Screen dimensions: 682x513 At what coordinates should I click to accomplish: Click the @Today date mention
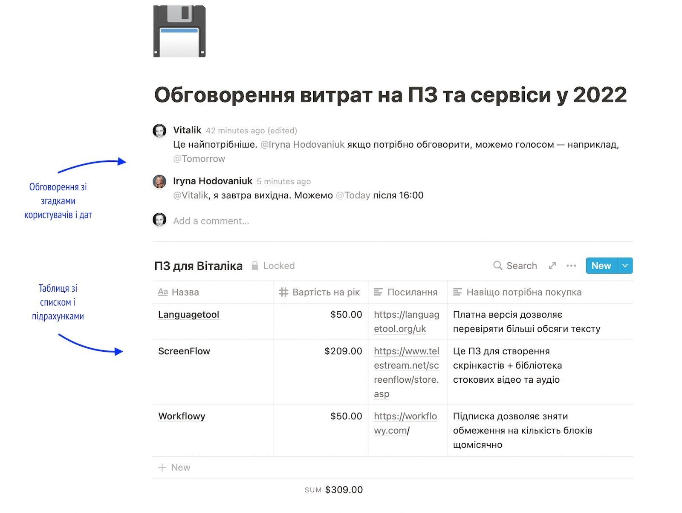pos(353,195)
